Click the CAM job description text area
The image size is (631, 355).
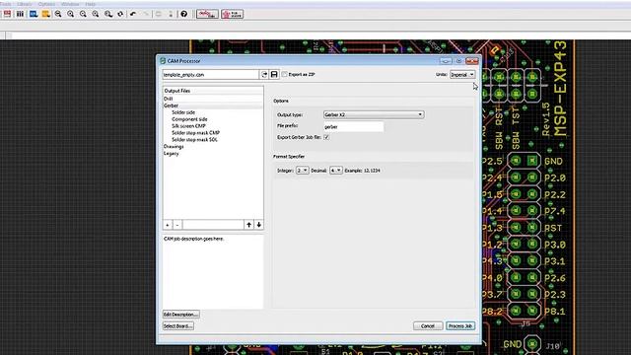213,272
